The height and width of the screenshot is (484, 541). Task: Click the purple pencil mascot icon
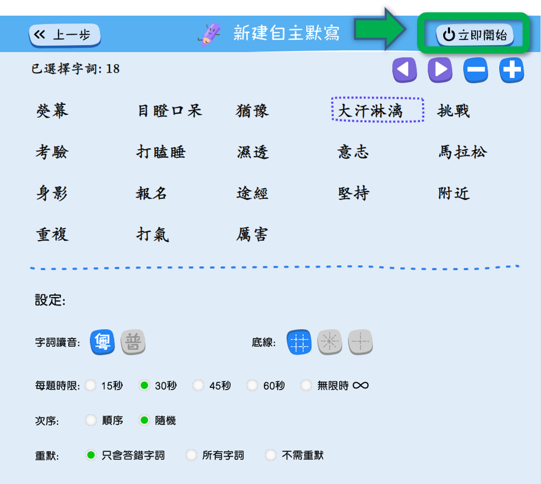(210, 35)
